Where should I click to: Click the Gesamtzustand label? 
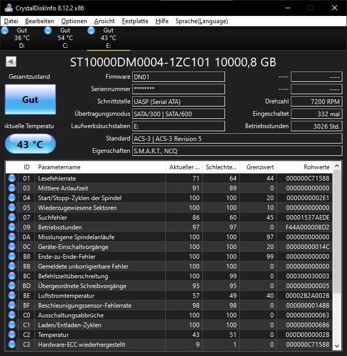[29, 77]
